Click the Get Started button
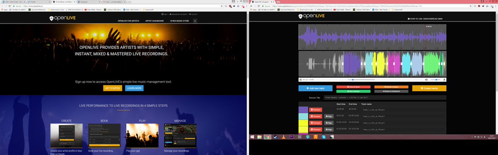This screenshot has width=498, height=155. point(112,88)
